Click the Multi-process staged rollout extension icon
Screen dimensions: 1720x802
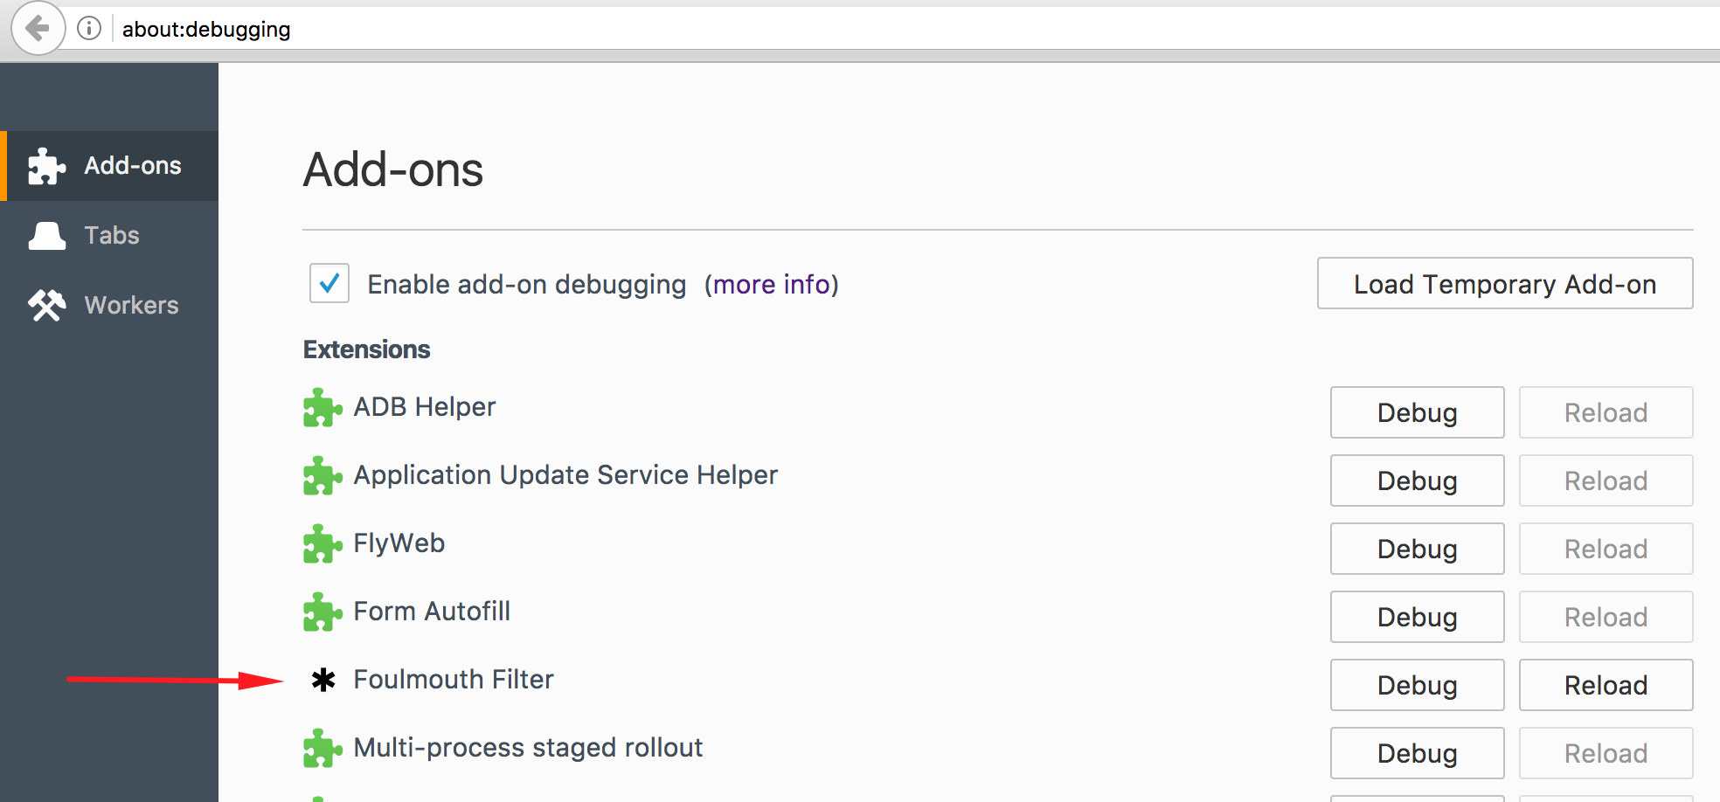(x=322, y=749)
